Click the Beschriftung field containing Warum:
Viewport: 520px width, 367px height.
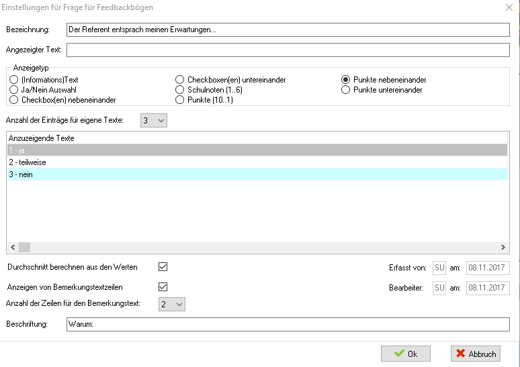click(x=288, y=324)
